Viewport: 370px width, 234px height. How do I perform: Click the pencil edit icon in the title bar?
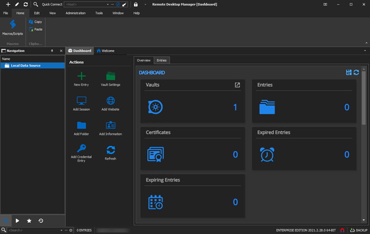[x=17, y=4]
